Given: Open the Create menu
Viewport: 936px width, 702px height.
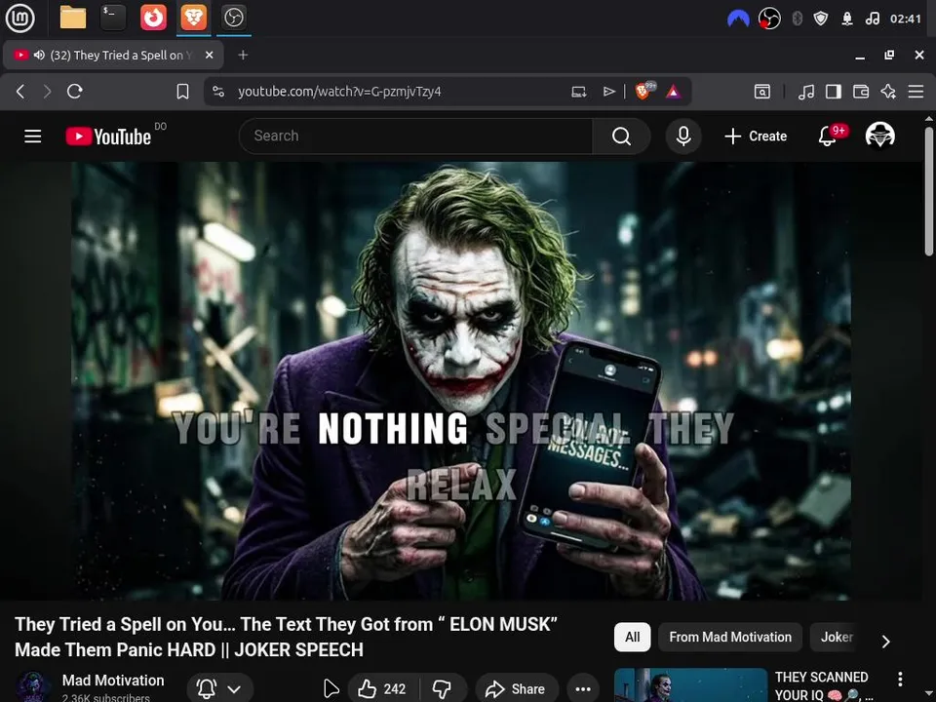Looking at the screenshot, I should click(x=756, y=136).
